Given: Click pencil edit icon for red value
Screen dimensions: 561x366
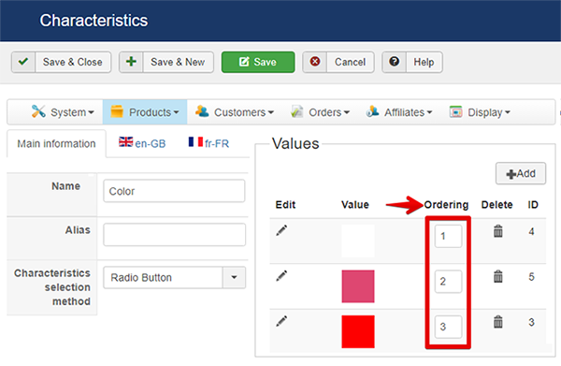Looking at the screenshot, I should click(x=281, y=321).
